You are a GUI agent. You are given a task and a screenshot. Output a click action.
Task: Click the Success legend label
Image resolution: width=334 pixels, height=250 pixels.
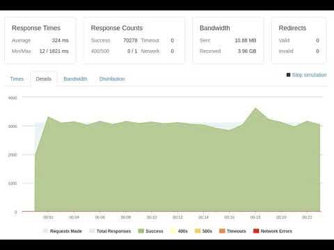(x=154, y=231)
